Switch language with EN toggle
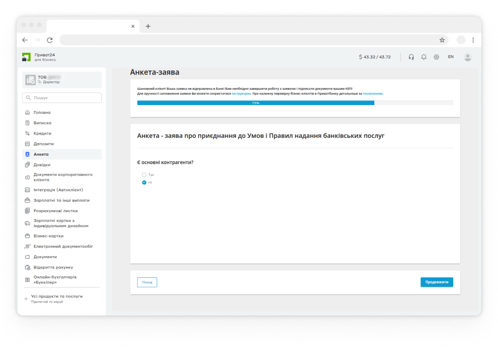The height and width of the screenshot is (357, 498). coord(451,57)
